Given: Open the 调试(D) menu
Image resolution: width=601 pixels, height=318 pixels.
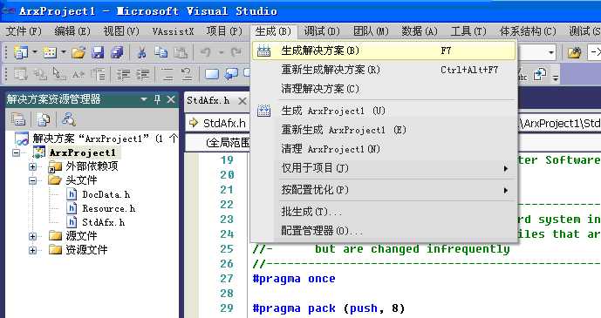Looking at the screenshot, I should [x=322, y=31].
